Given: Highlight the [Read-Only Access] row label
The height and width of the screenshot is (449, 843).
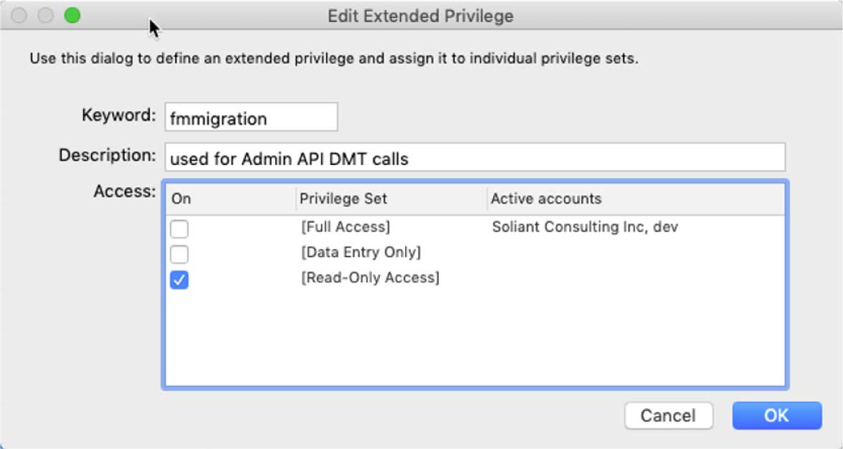Looking at the screenshot, I should [x=370, y=278].
